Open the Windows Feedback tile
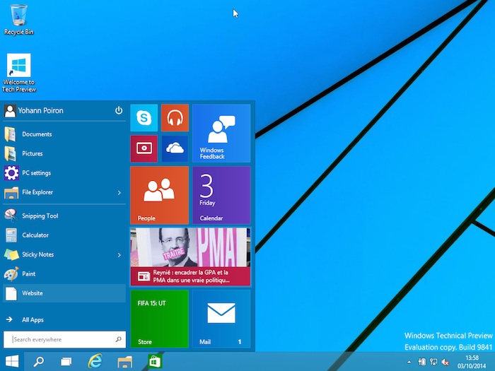Image resolution: width=495 pixels, height=371 pixels. [x=221, y=134]
